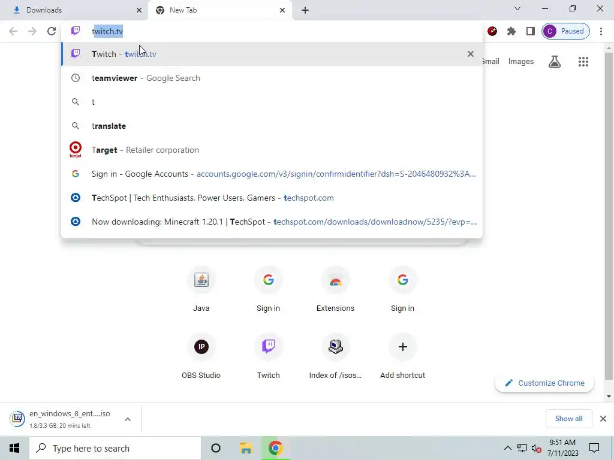Open the Sign in shortcut beside Extensions
This screenshot has width=614, height=460.
pos(402,289)
